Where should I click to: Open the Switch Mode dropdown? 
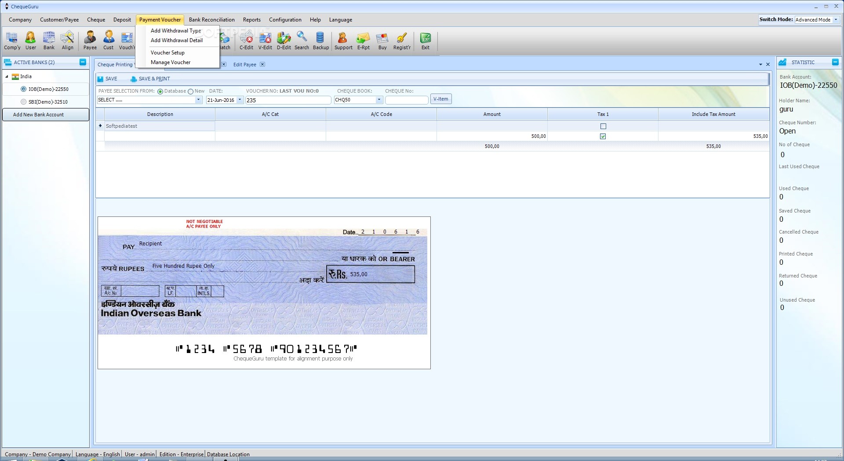[x=836, y=20]
